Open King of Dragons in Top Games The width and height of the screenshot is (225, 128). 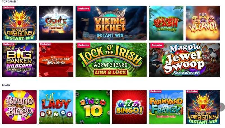(19, 23)
